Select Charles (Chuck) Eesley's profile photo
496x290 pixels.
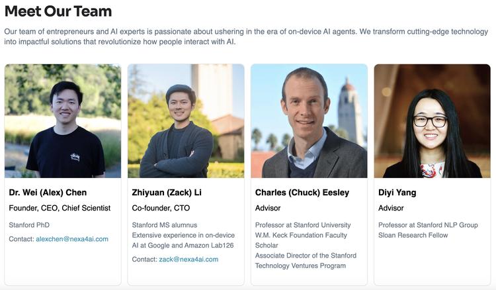pyautogui.click(x=309, y=121)
